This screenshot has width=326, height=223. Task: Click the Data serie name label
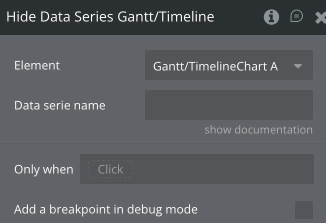(x=59, y=105)
